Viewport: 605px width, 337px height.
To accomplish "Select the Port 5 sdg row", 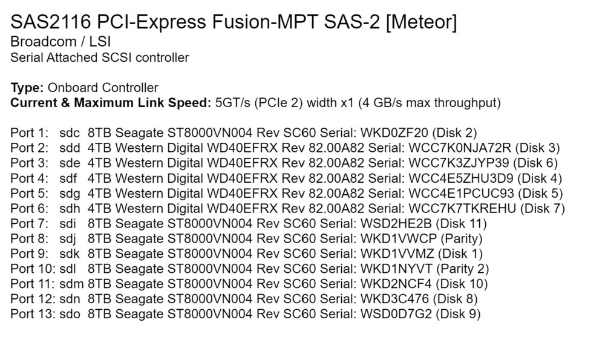I will [x=286, y=194].
